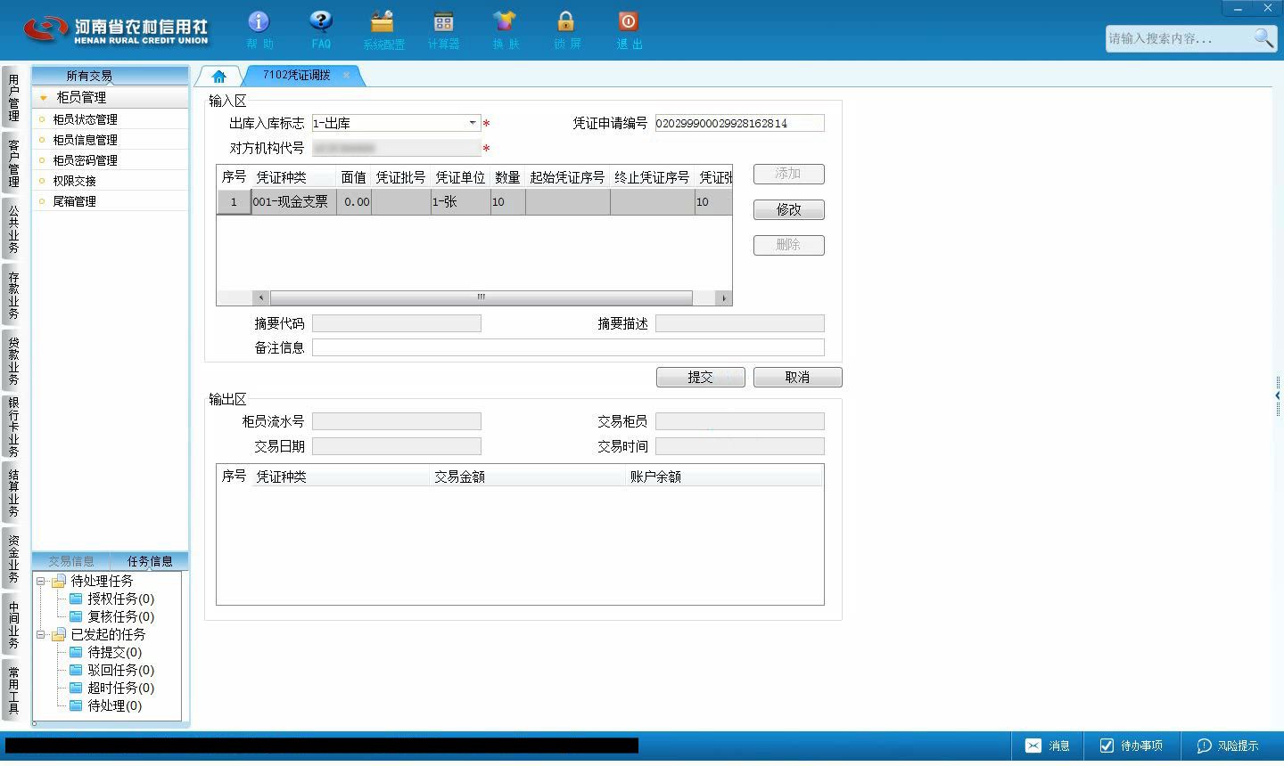Collapse the 柜员管理 section
Image resolution: width=1284 pixels, height=766 pixels.
coord(43,97)
